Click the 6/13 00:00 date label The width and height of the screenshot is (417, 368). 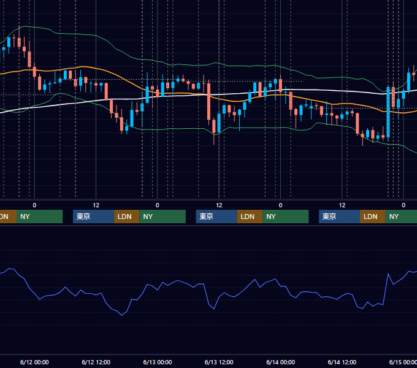pyautogui.click(x=158, y=362)
